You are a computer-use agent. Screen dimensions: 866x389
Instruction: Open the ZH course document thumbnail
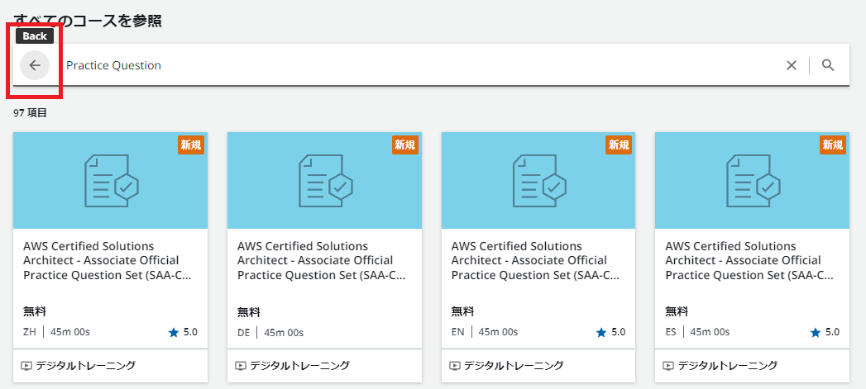point(110,180)
